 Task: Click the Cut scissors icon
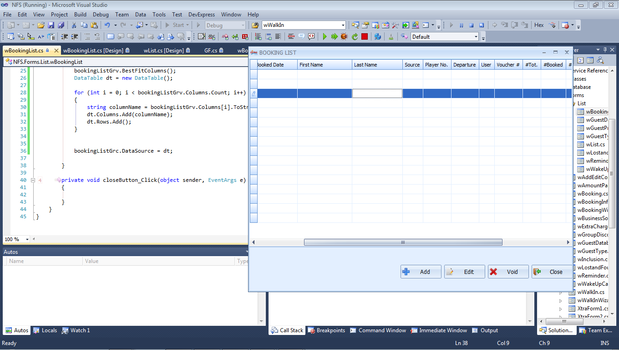pos(74,25)
